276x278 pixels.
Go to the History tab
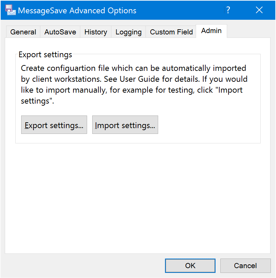tap(96, 32)
